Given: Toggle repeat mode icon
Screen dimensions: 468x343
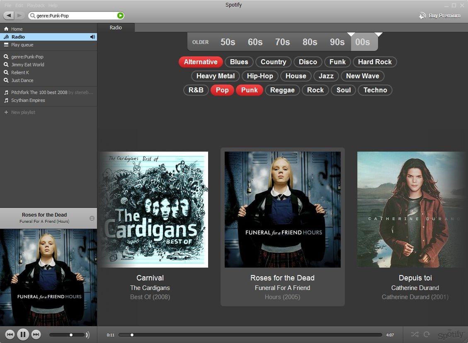Looking at the screenshot, I should (427, 334).
